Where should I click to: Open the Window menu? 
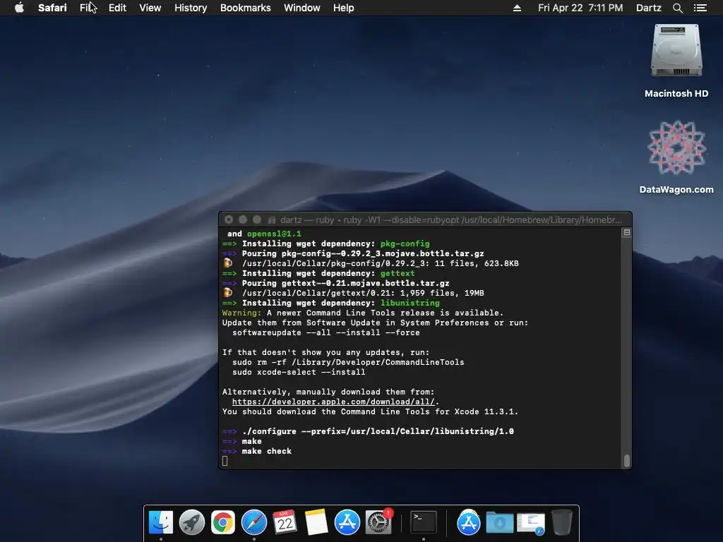coord(302,8)
